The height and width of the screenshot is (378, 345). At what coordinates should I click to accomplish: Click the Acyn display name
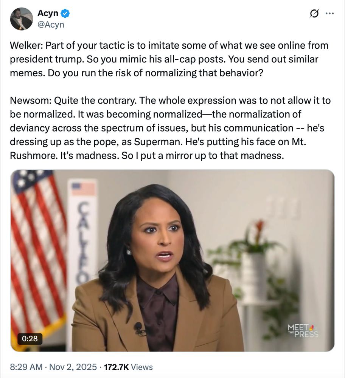coord(48,13)
